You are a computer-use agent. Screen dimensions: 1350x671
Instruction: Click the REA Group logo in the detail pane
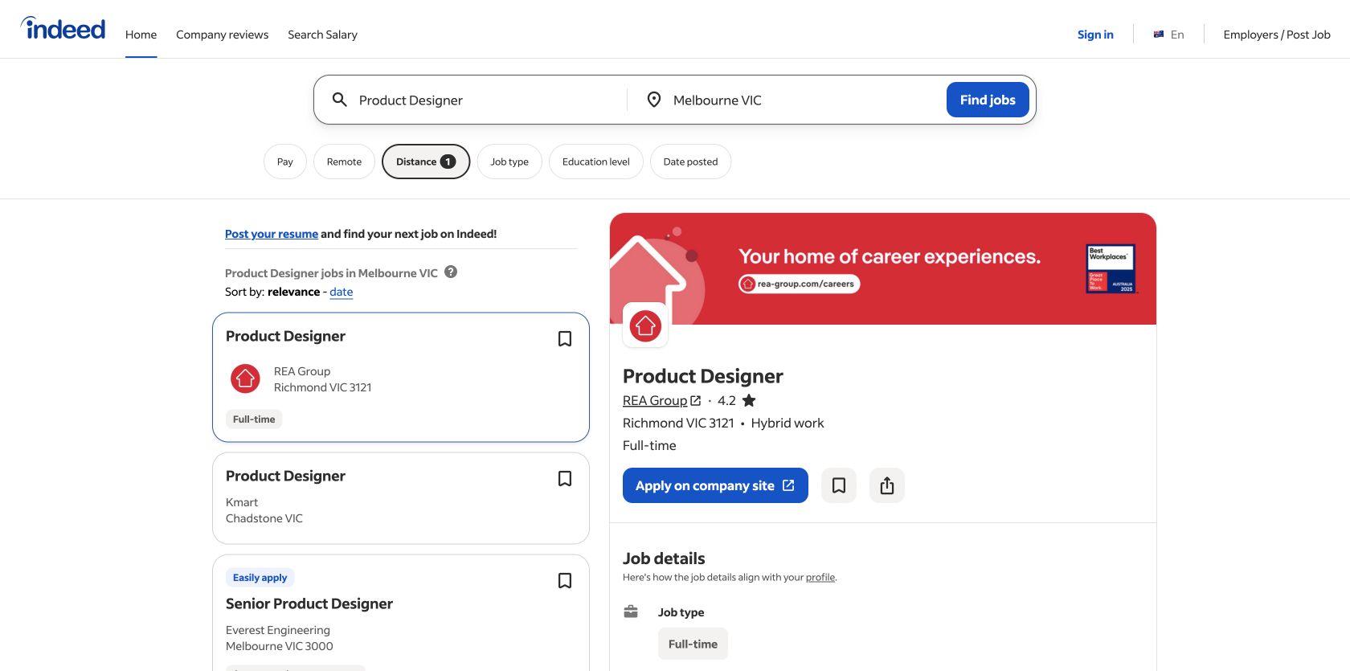tap(645, 325)
